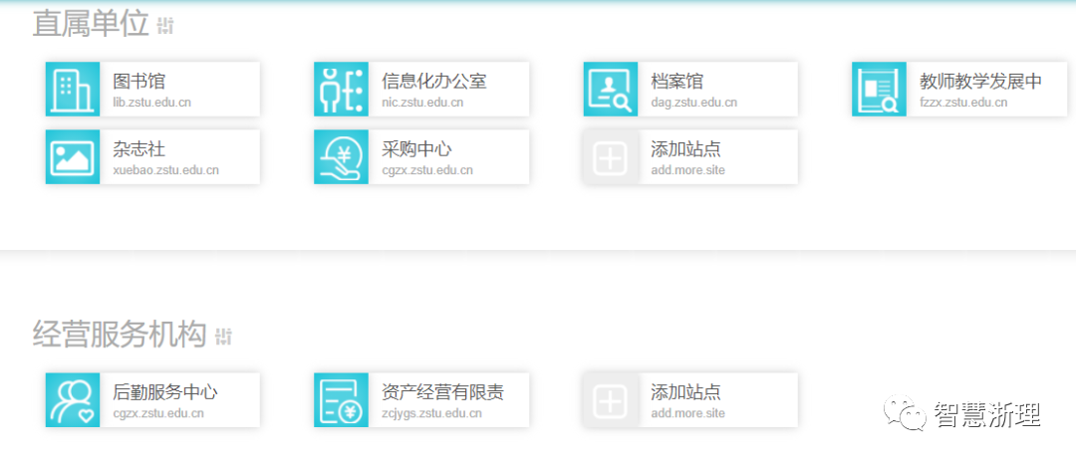This screenshot has width=1076, height=463.
Task: Select the 采购中心 title text
Action: 416,149
